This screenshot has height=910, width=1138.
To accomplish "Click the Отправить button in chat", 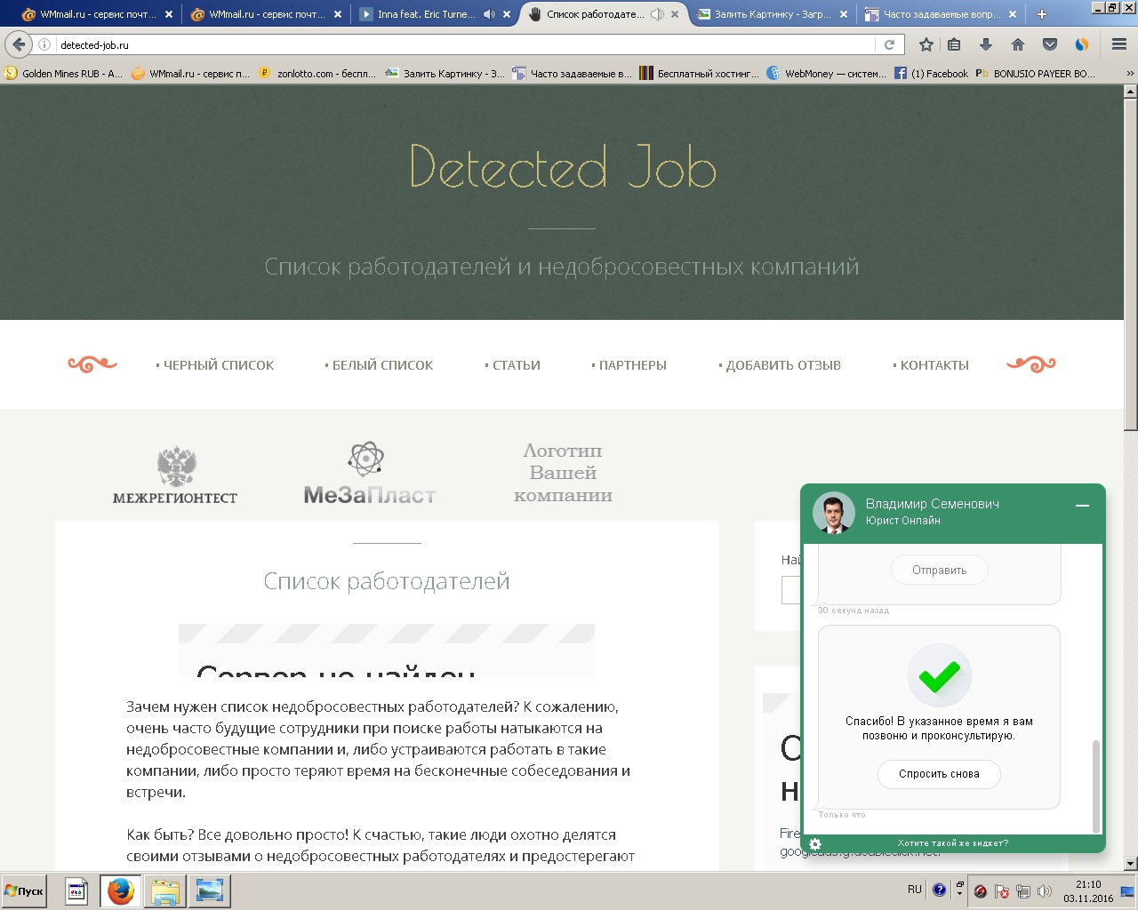I will click(x=939, y=571).
